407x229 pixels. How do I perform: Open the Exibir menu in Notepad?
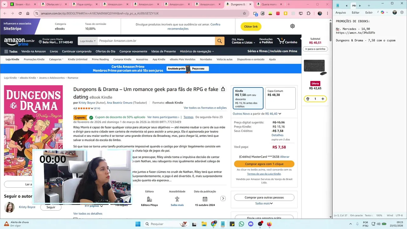[x=369, y=12]
